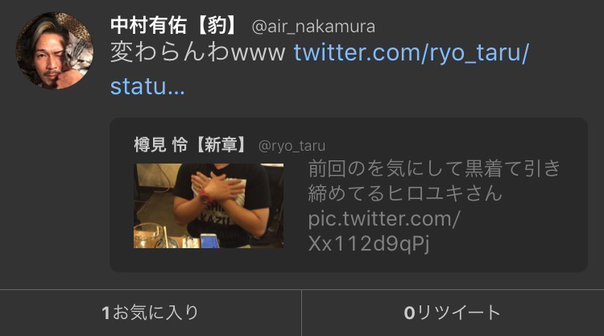
Task: Tap the red wristwatch in the photo
Action: (x=205, y=198)
